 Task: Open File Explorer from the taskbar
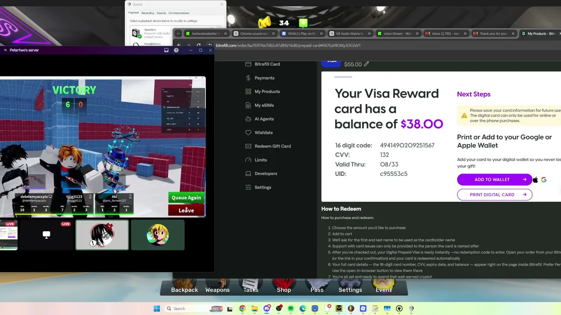pos(254,308)
